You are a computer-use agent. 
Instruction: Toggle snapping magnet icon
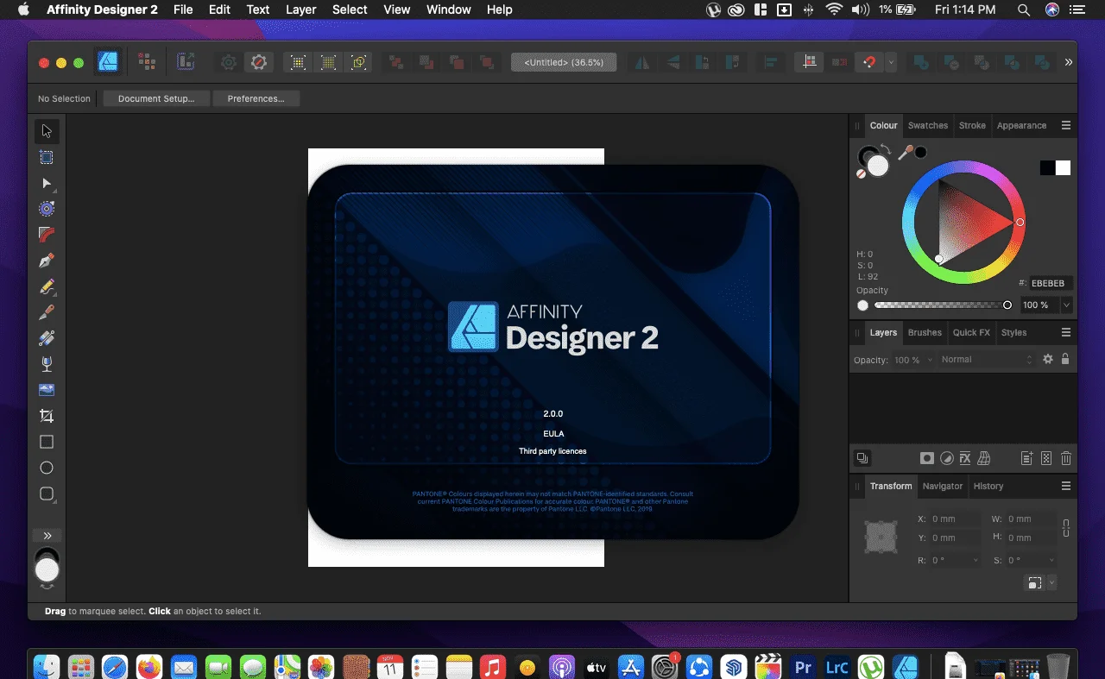[869, 62]
